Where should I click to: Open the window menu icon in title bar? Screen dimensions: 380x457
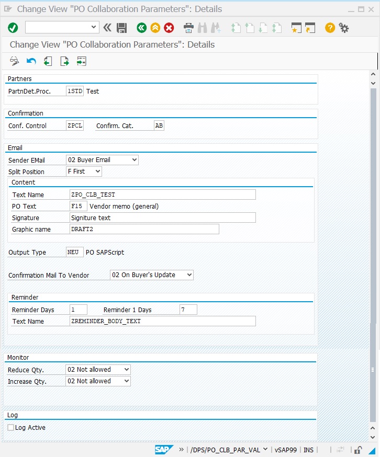[x=8, y=9]
